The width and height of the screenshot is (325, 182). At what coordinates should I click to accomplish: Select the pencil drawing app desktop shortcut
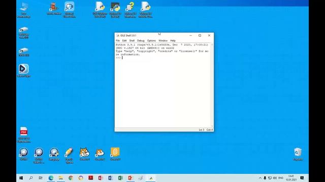(69, 156)
